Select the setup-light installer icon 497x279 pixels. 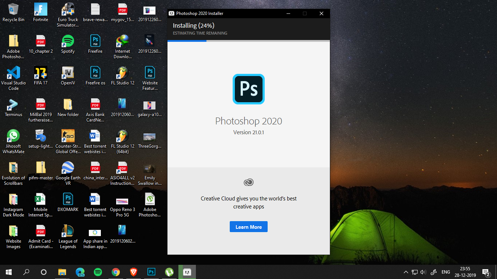pyautogui.click(x=40, y=139)
